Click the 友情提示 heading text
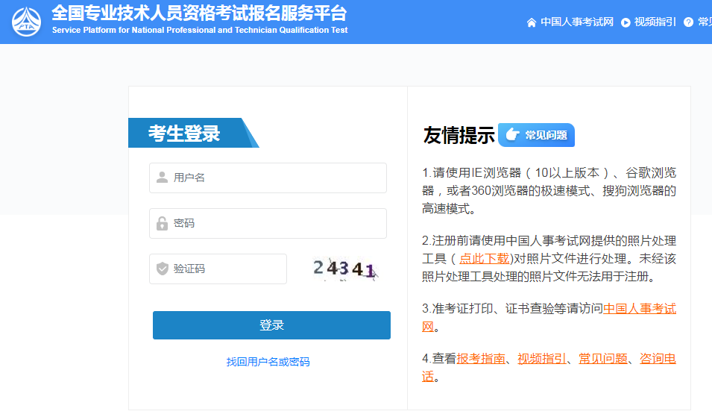The height and width of the screenshot is (420, 712). coord(459,136)
